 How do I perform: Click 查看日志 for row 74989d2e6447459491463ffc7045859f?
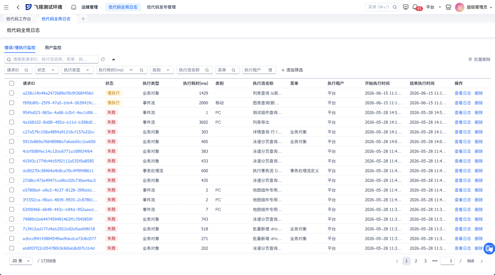click(x=462, y=219)
